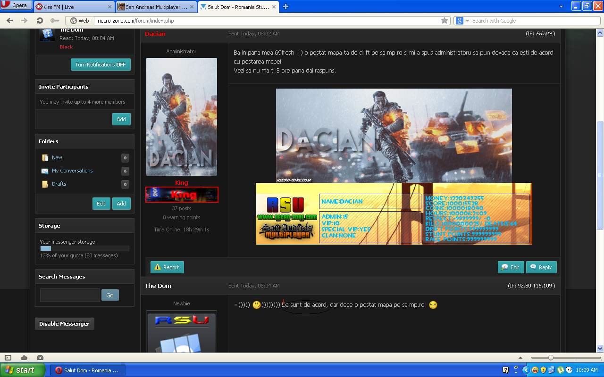
Task: Toggle the Opera panels button in status bar
Action: (x=8, y=358)
